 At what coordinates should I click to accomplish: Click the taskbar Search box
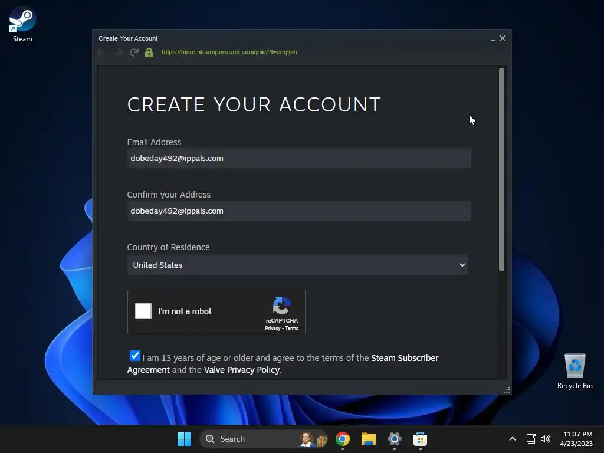pos(264,439)
